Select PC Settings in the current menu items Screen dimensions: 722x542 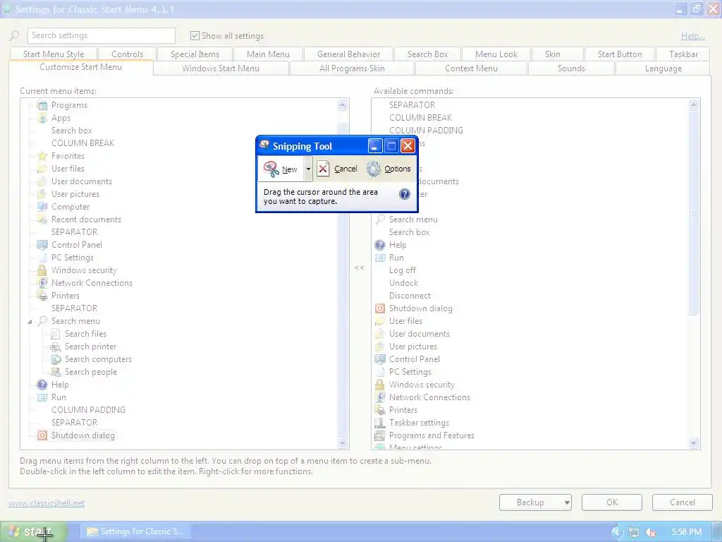point(73,258)
